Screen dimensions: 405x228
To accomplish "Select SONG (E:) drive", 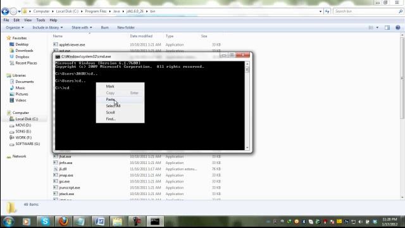I will coord(23,131).
